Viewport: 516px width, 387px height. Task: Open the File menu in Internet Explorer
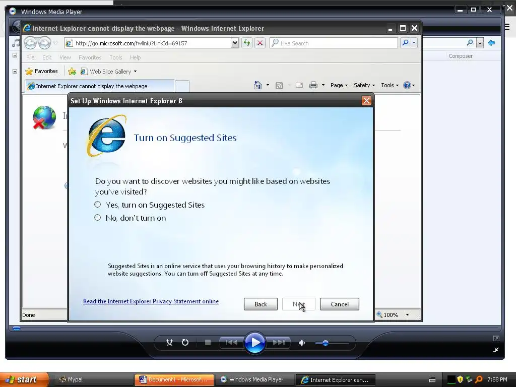click(30, 57)
